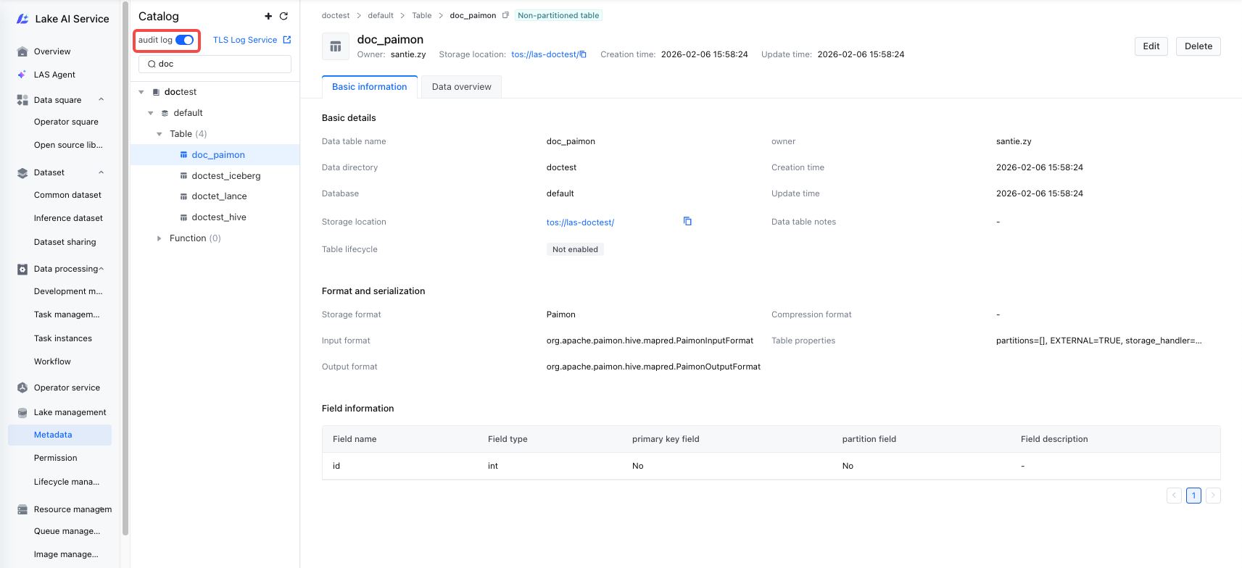Viewport: 1242px width, 568px height.
Task: Click the Edit button
Action: [x=1151, y=46]
